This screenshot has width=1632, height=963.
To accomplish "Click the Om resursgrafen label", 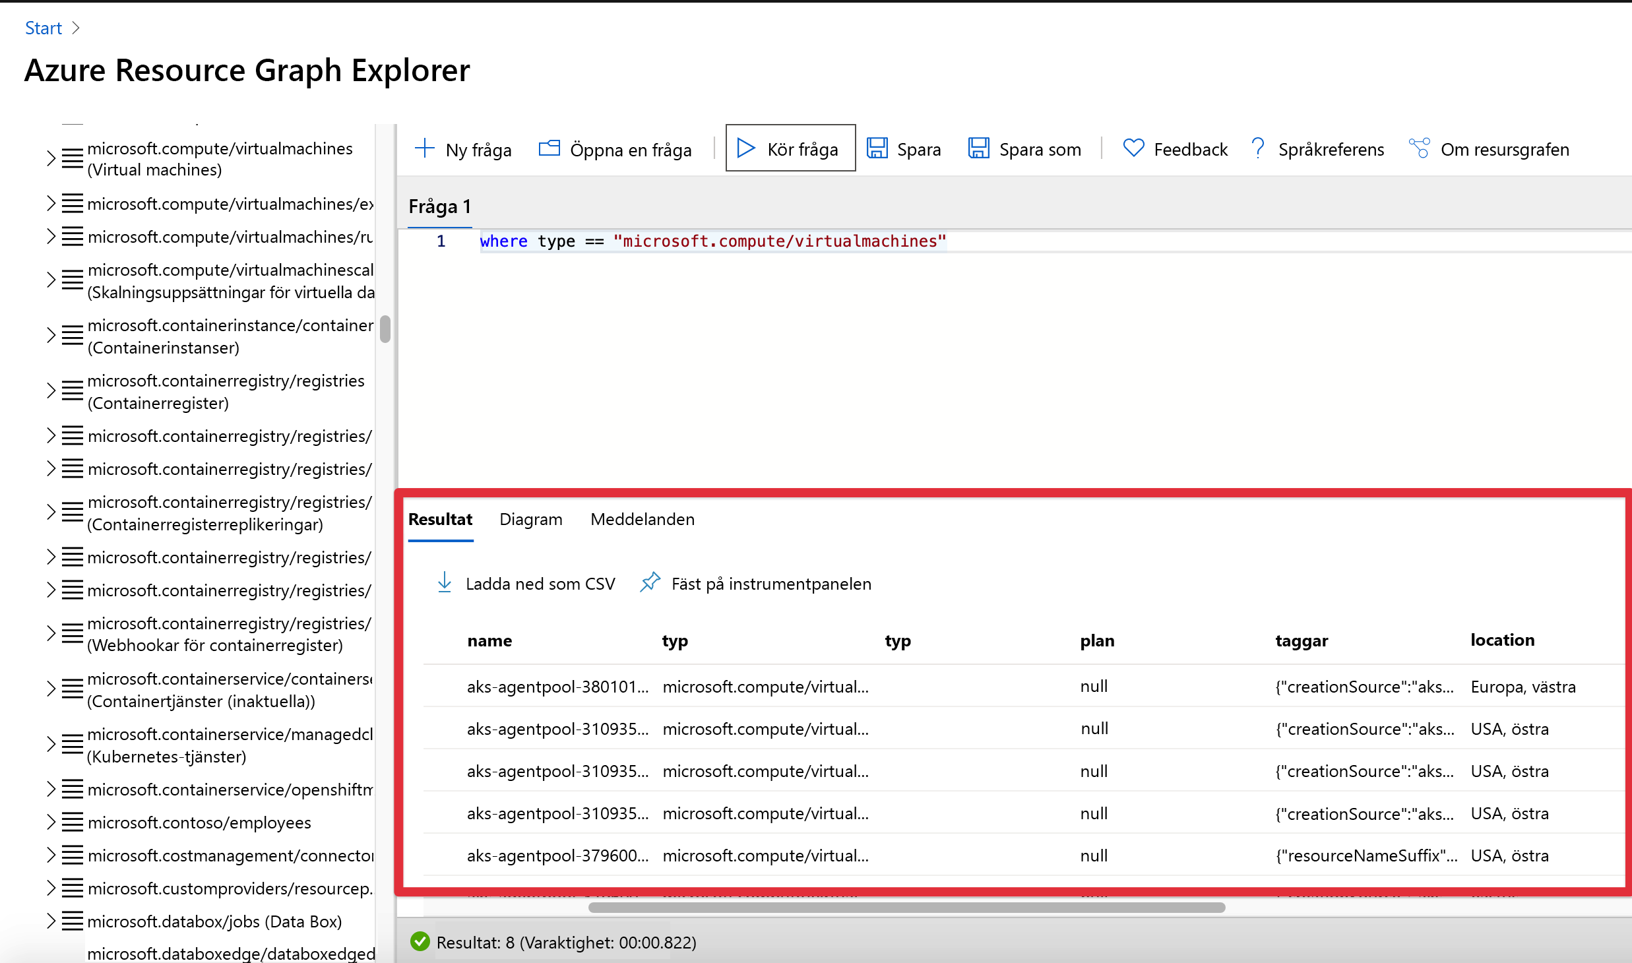I will click(x=1505, y=150).
